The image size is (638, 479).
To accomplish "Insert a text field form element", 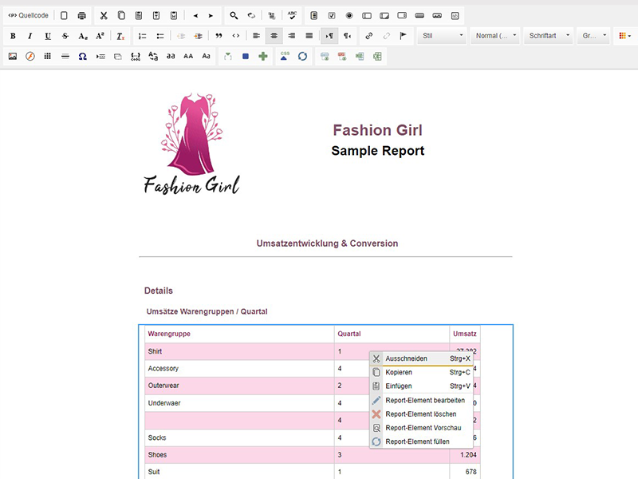I will point(367,15).
